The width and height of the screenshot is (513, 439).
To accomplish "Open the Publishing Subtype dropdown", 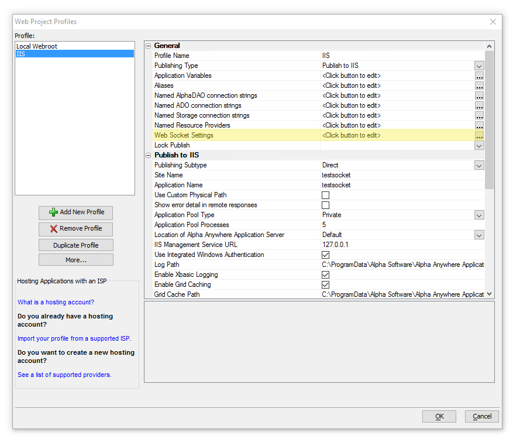I will point(479,166).
